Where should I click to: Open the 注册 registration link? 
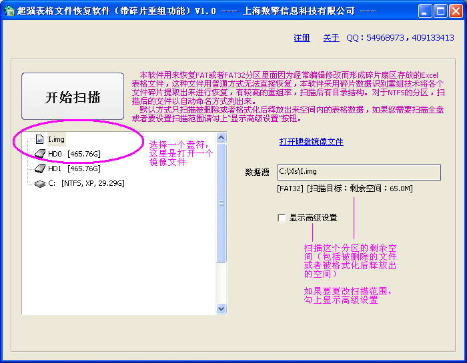[302, 38]
